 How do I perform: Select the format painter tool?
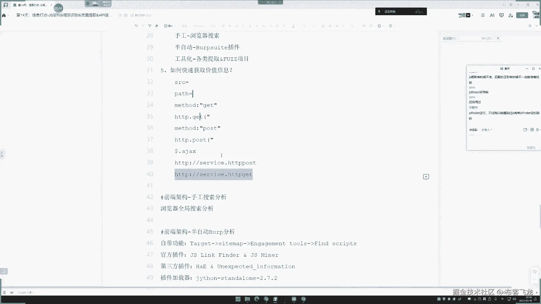[x=150, y=26]
